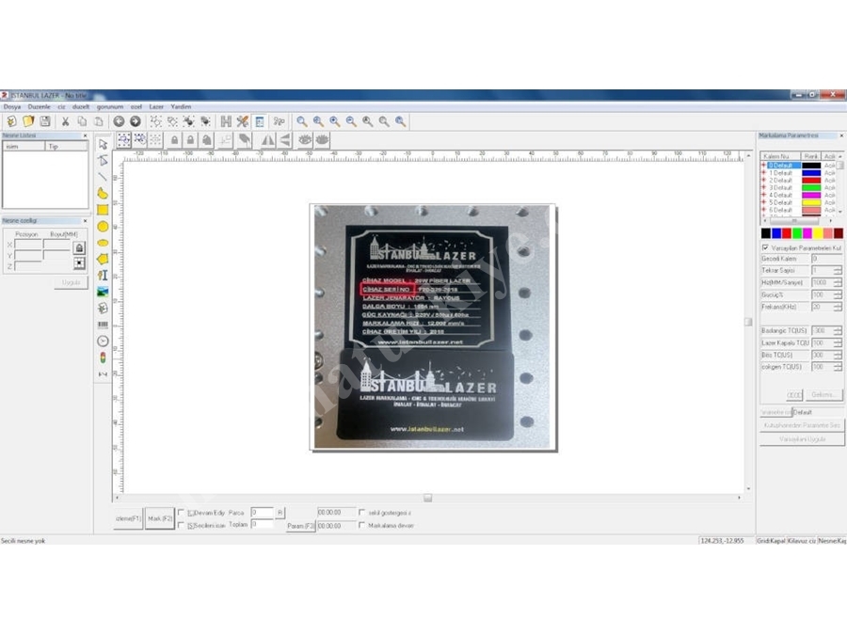Adjust the Guc% spinner arrows
847x635 pixels.
(x=838, y=294)
